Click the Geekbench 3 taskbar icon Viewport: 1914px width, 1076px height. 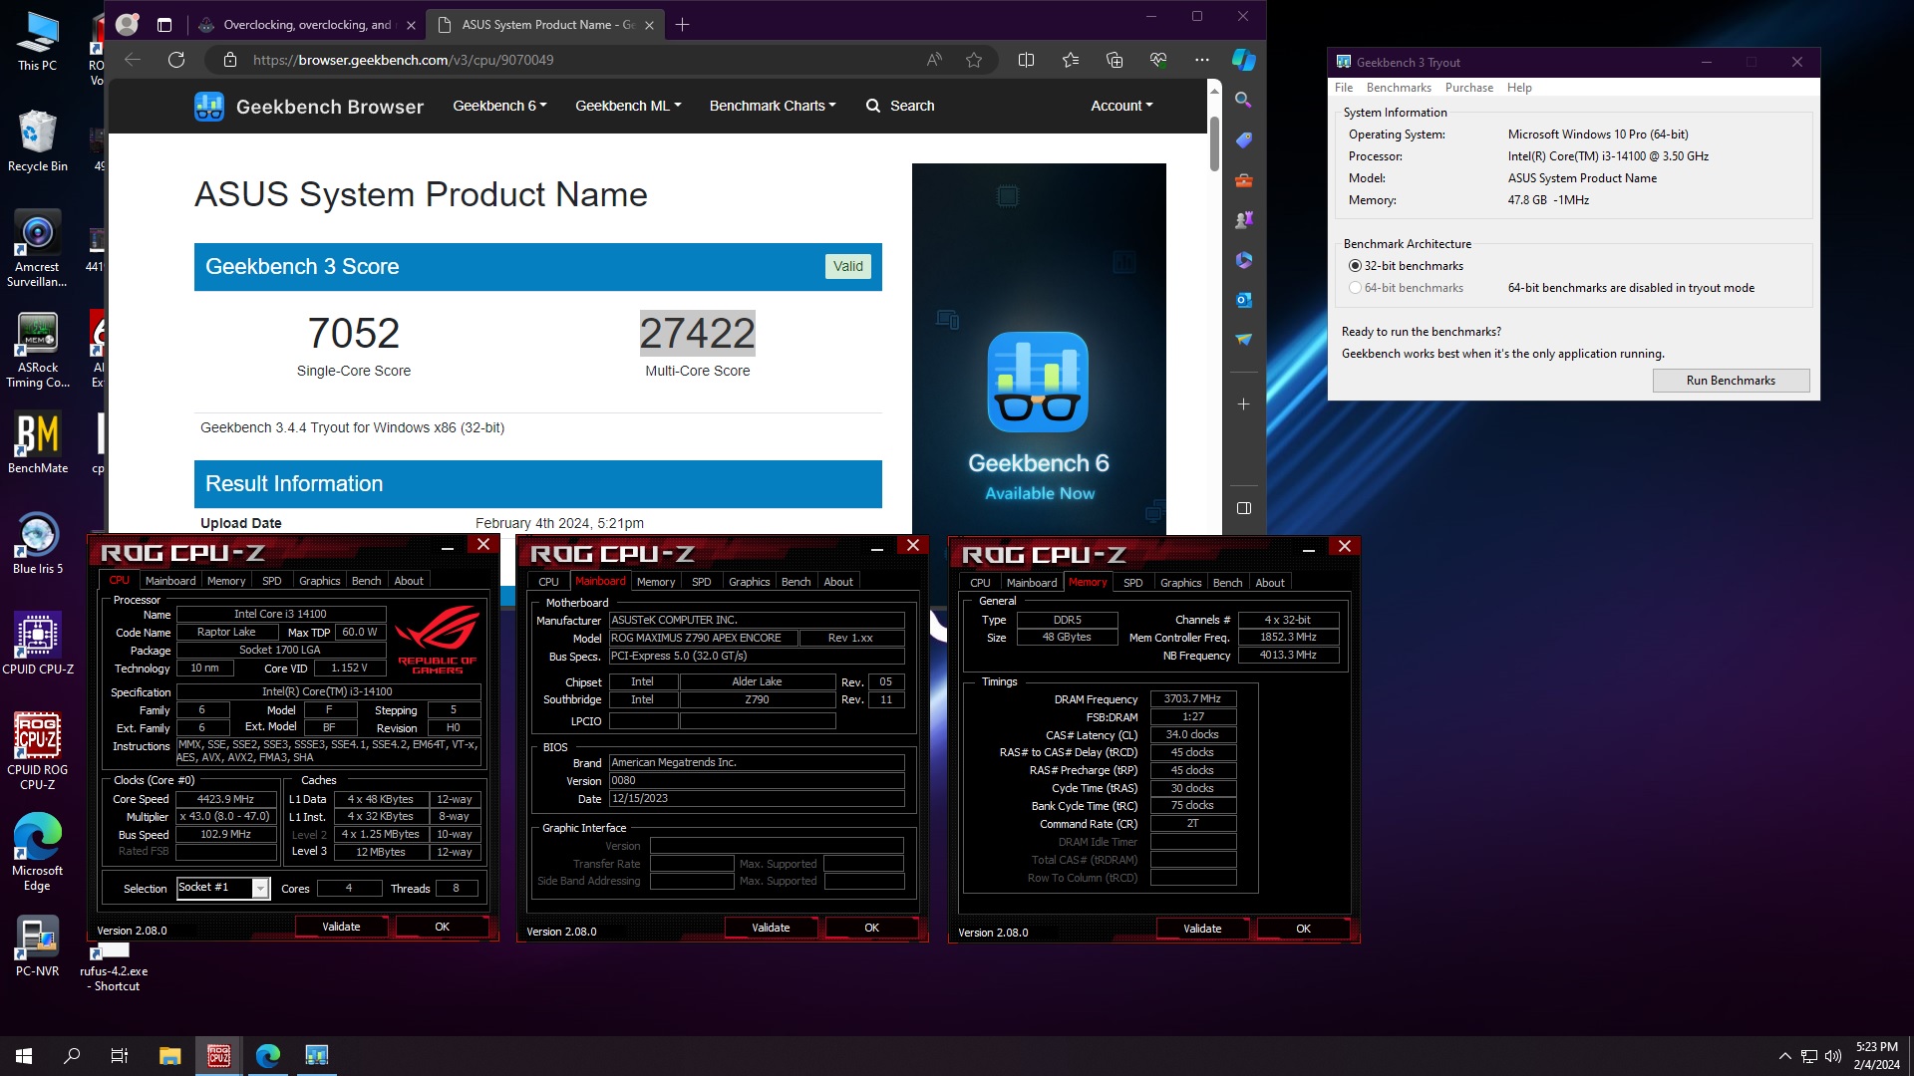tap(316, 1055)
